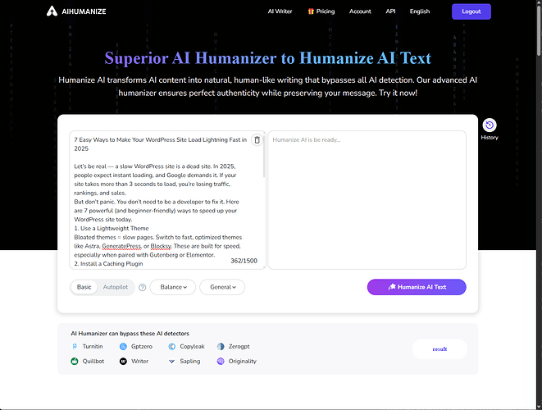
Task: Open the General dropdown
Action: tap(222, 287)
